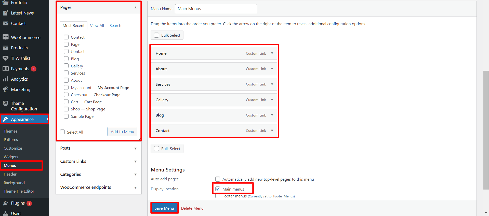The width and height of the screenshot is (489, 216).
Task: Click the Menu Name text field
Action: coord(216,9)
